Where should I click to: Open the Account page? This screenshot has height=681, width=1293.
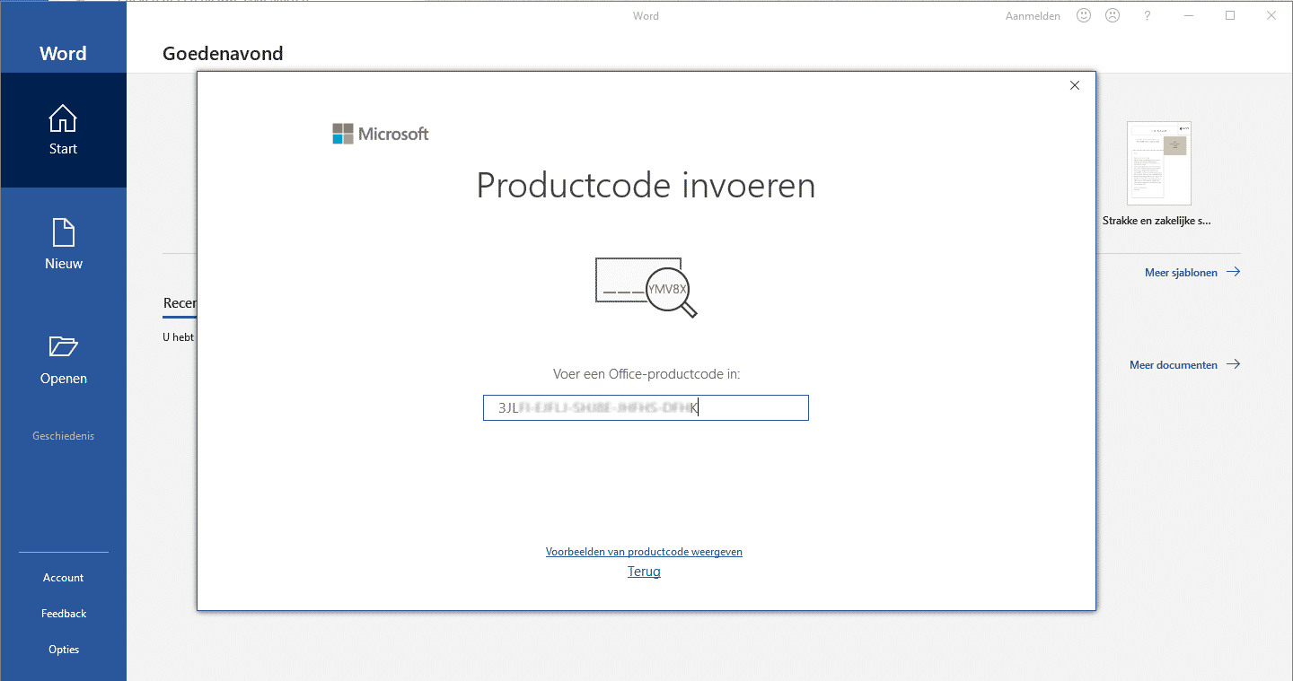(x=63, y=578)
